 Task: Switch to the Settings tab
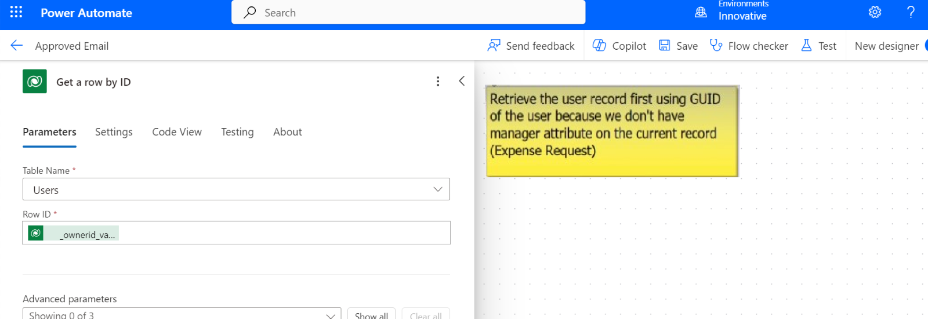(x=114, y=132)
